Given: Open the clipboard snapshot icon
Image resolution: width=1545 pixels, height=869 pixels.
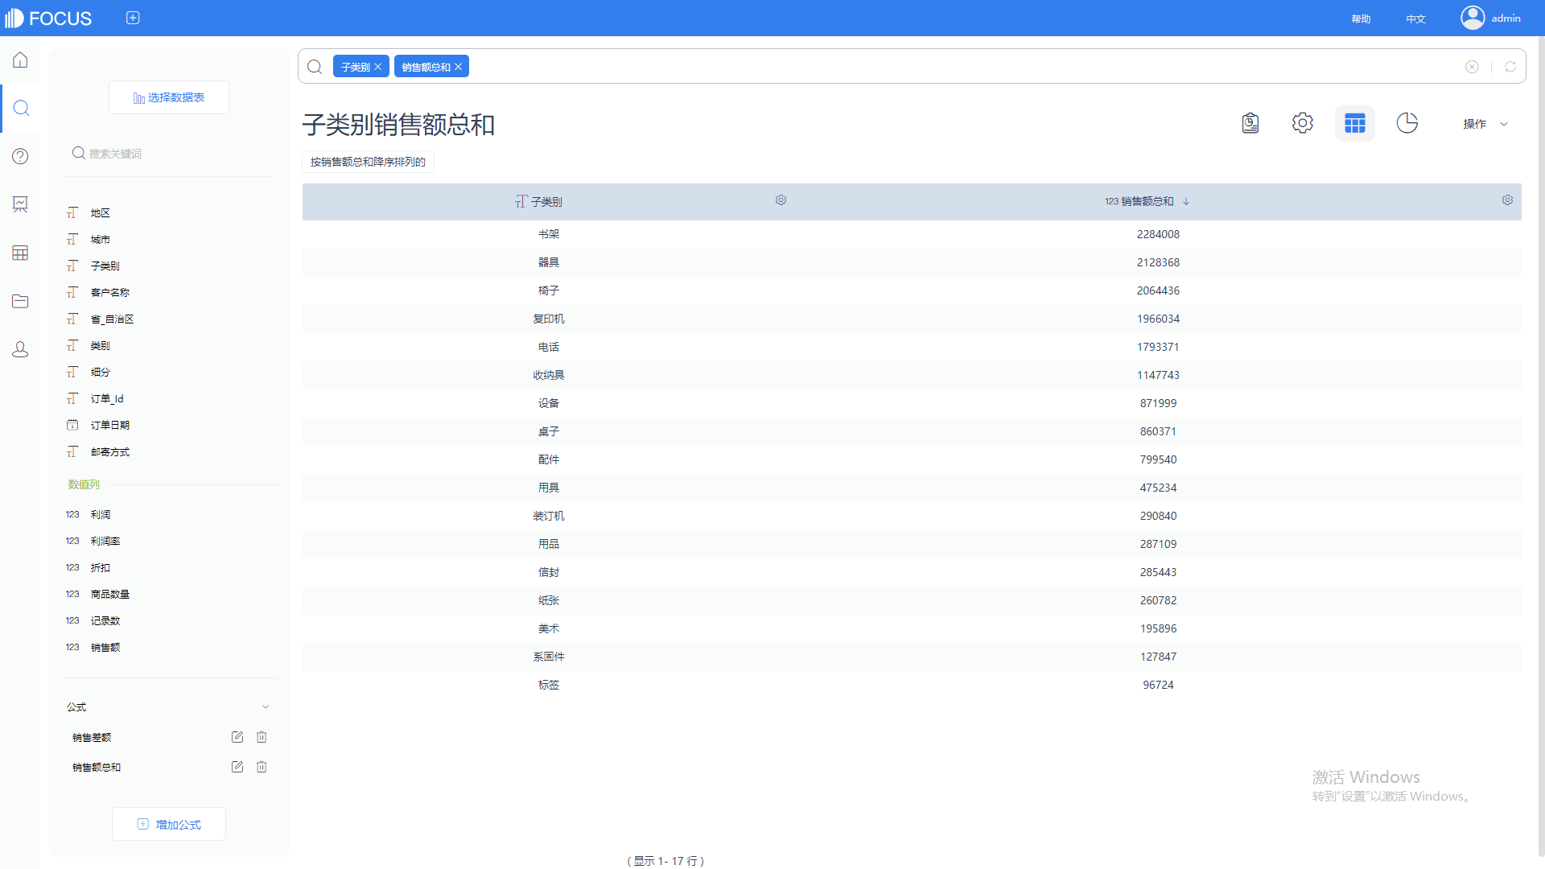Looking at the screenshot, I should (1250, 123).
